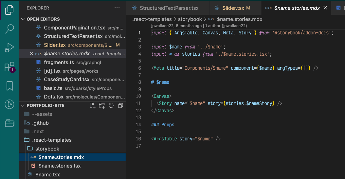Switch to StructuredTextParser.tsx tab
This screenshot has height=179, width=345.
[x=169, y=8]
